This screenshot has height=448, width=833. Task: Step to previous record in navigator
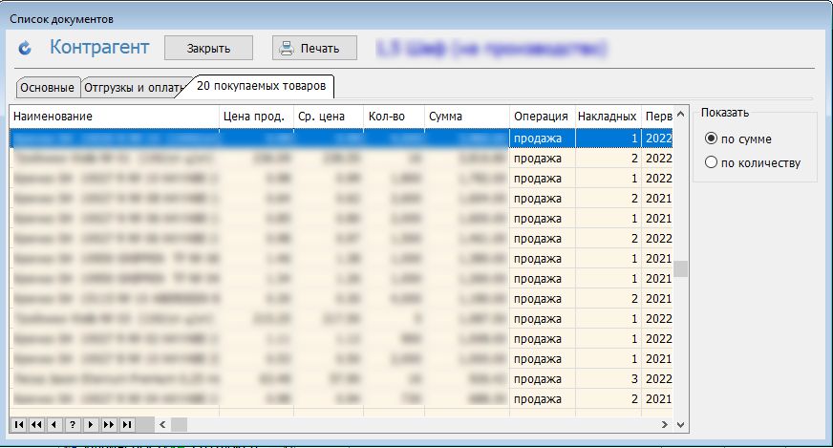(54, 424)
